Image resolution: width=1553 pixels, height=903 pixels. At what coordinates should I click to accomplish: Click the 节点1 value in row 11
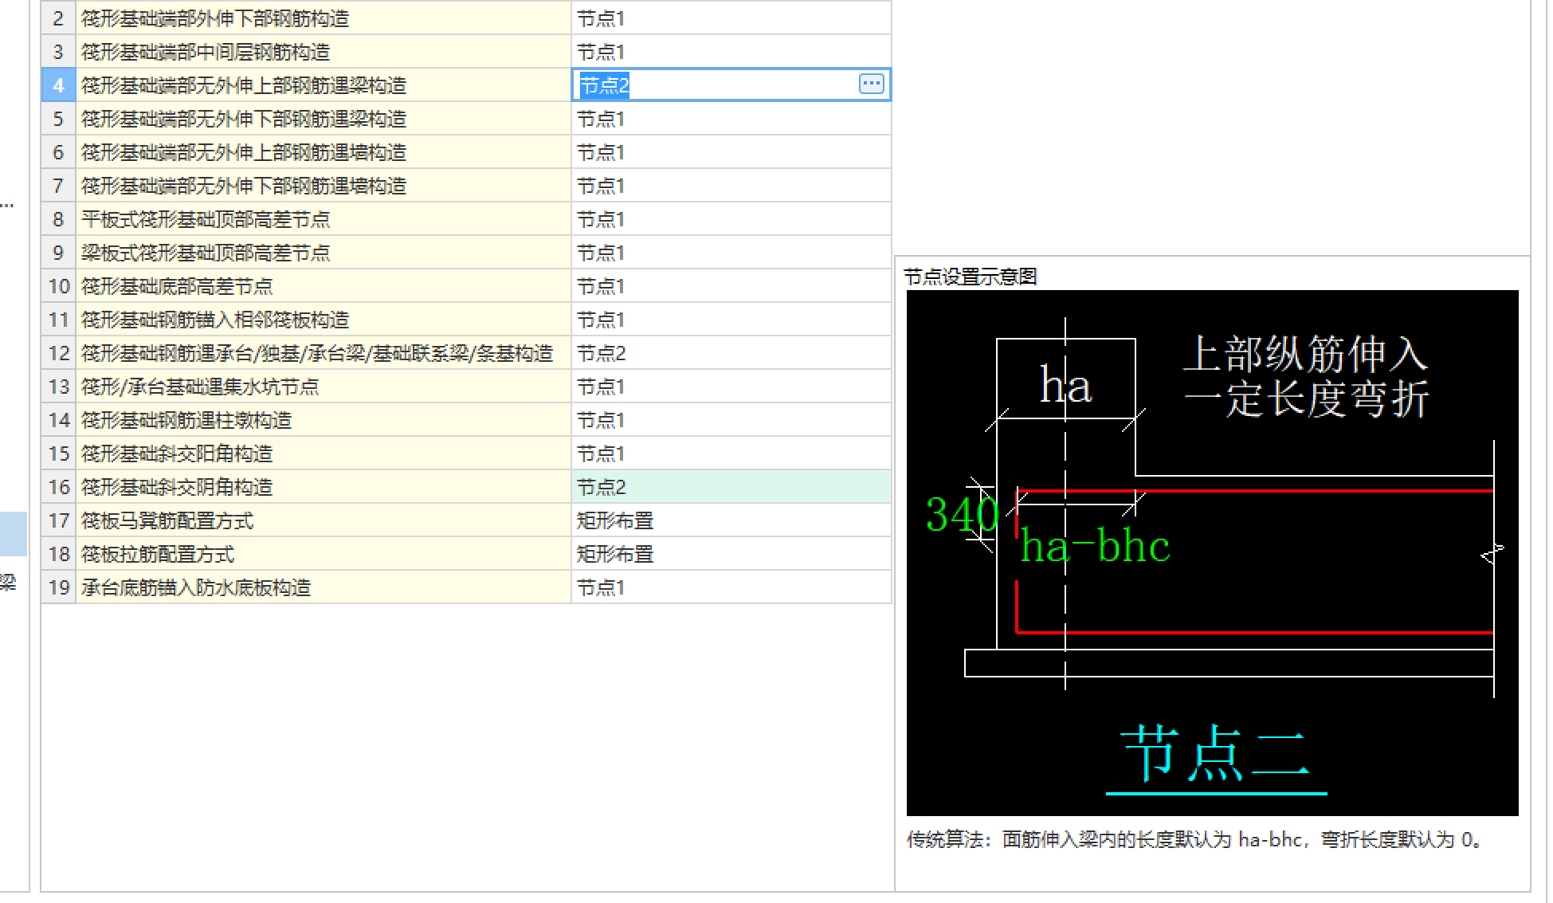[731, 319]
